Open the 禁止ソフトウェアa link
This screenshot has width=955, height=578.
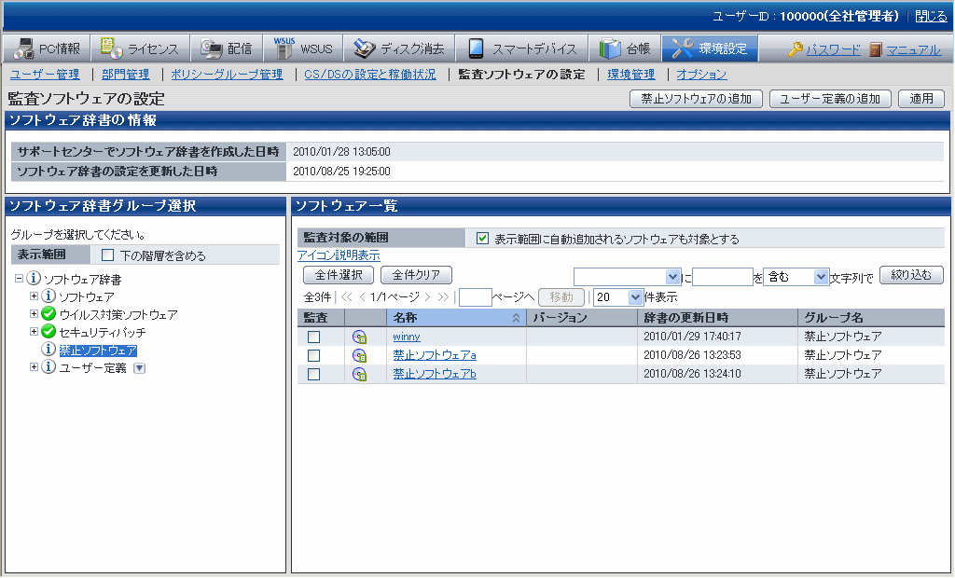(435, 355)
